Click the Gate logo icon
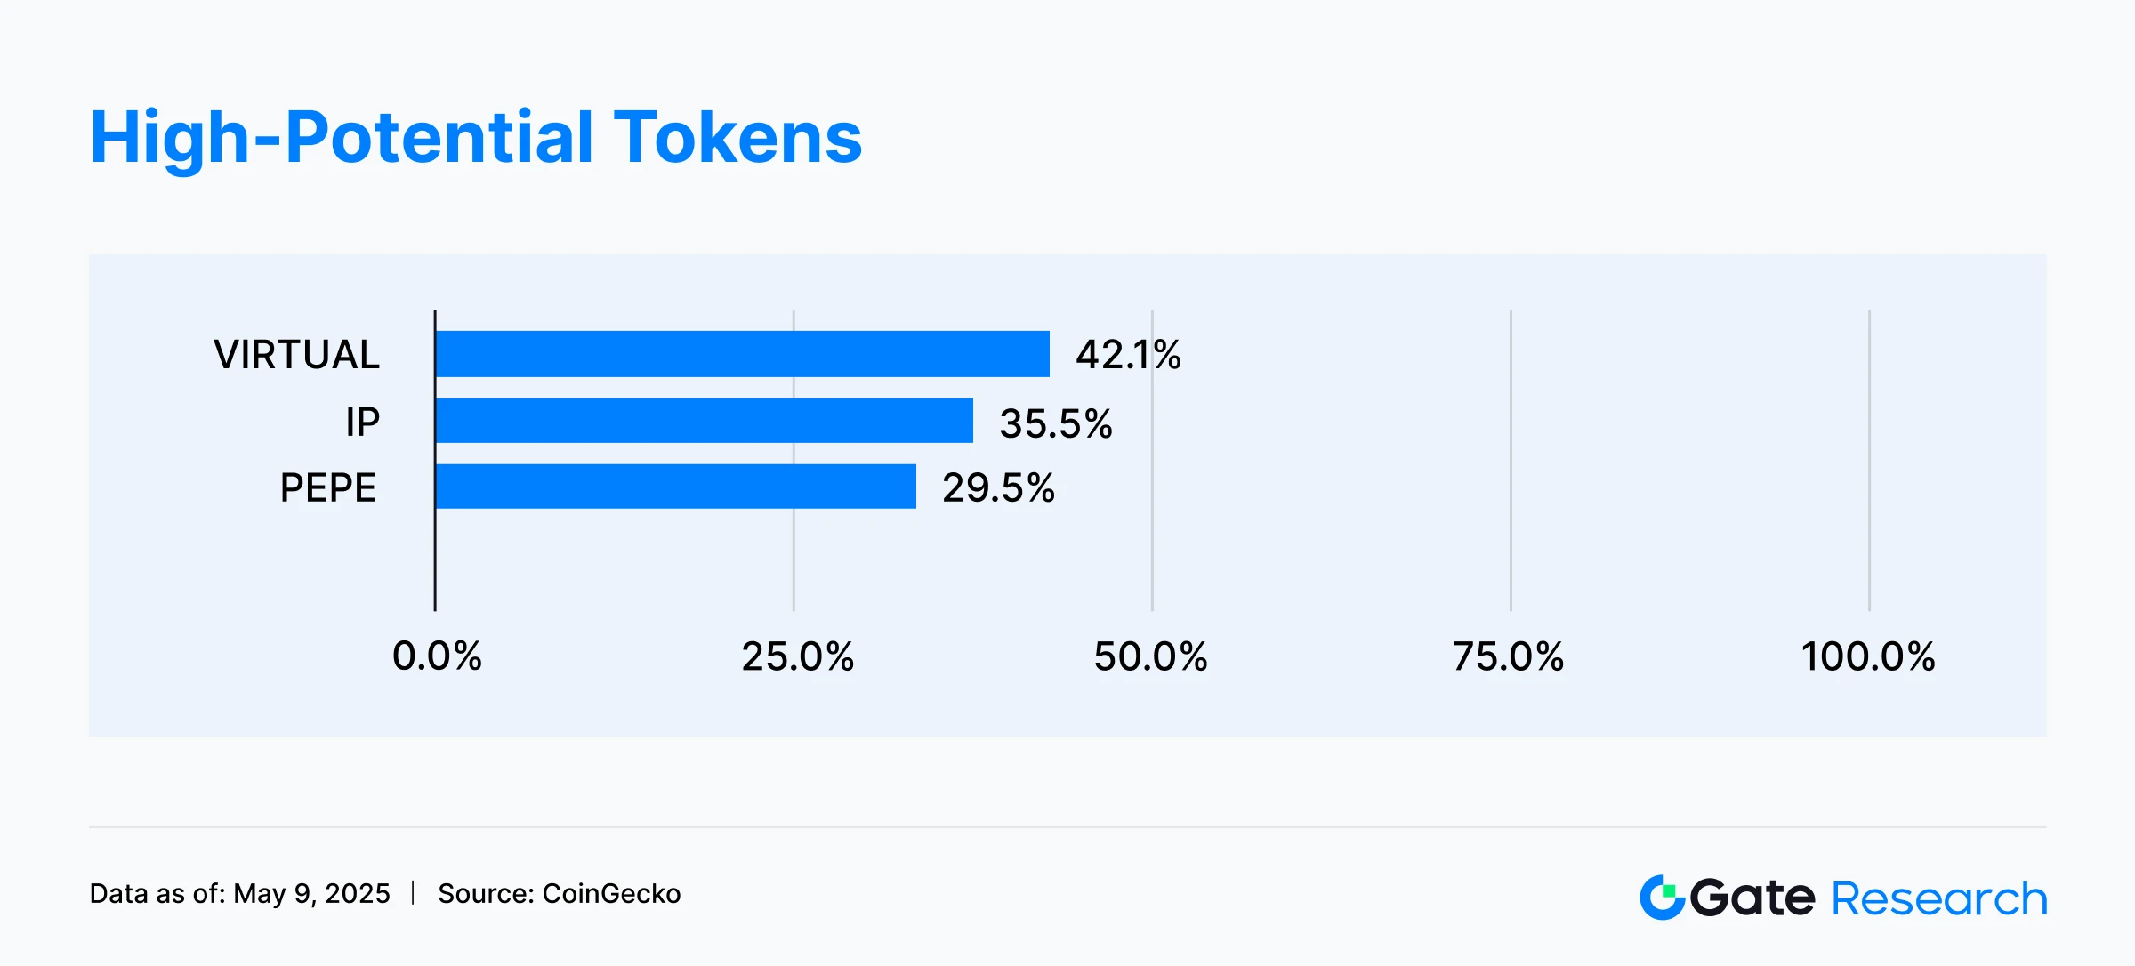 pyautogui.click(x=1662, y=897)
